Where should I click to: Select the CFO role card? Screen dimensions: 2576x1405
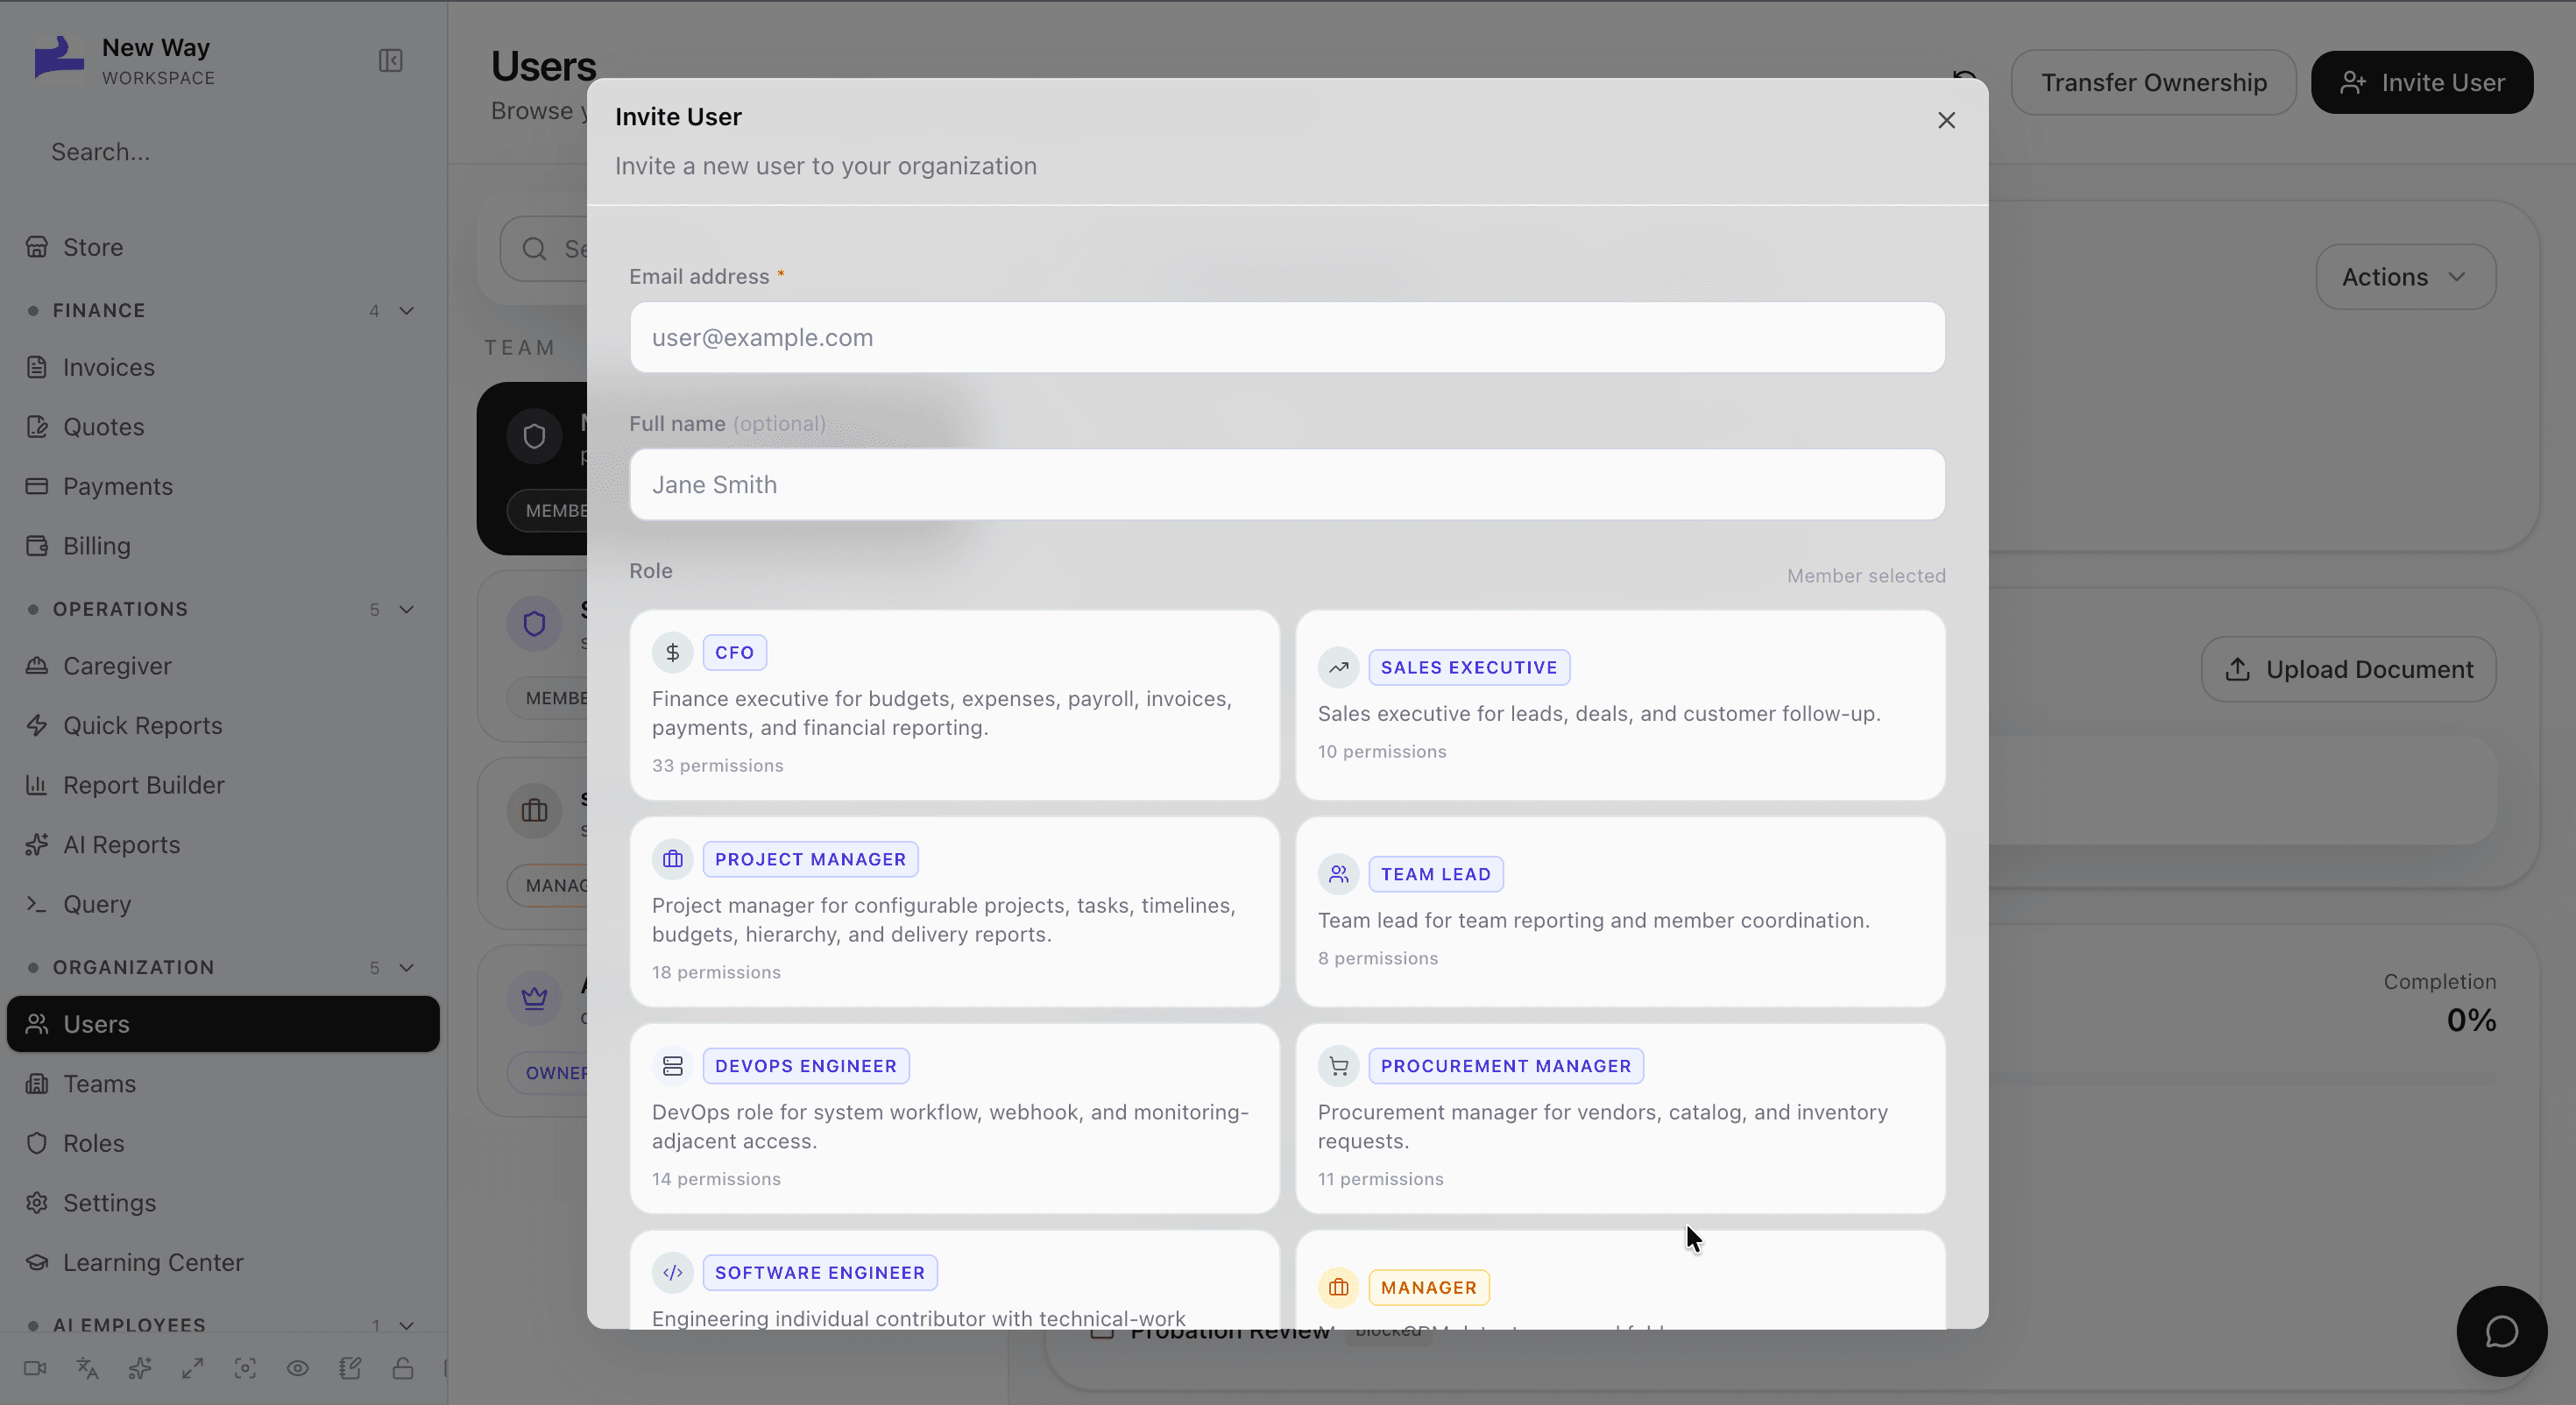(954, 705)
